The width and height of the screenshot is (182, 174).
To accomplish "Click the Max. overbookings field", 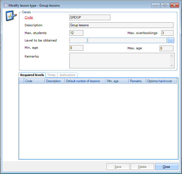I will [x=167, y=33].
